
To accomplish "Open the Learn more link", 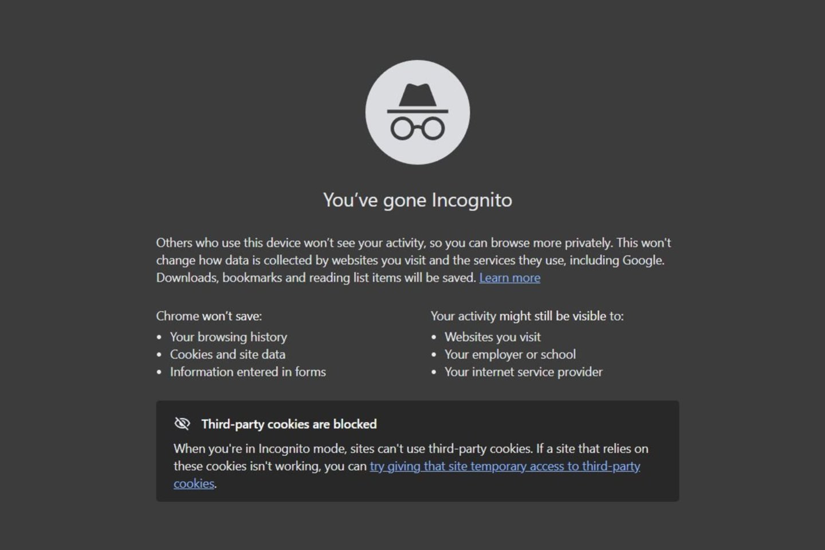I will coord(509,278).
